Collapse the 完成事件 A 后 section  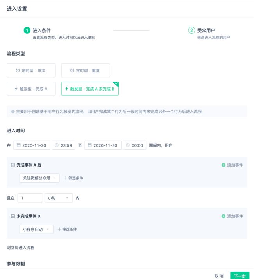pos(13,165)
